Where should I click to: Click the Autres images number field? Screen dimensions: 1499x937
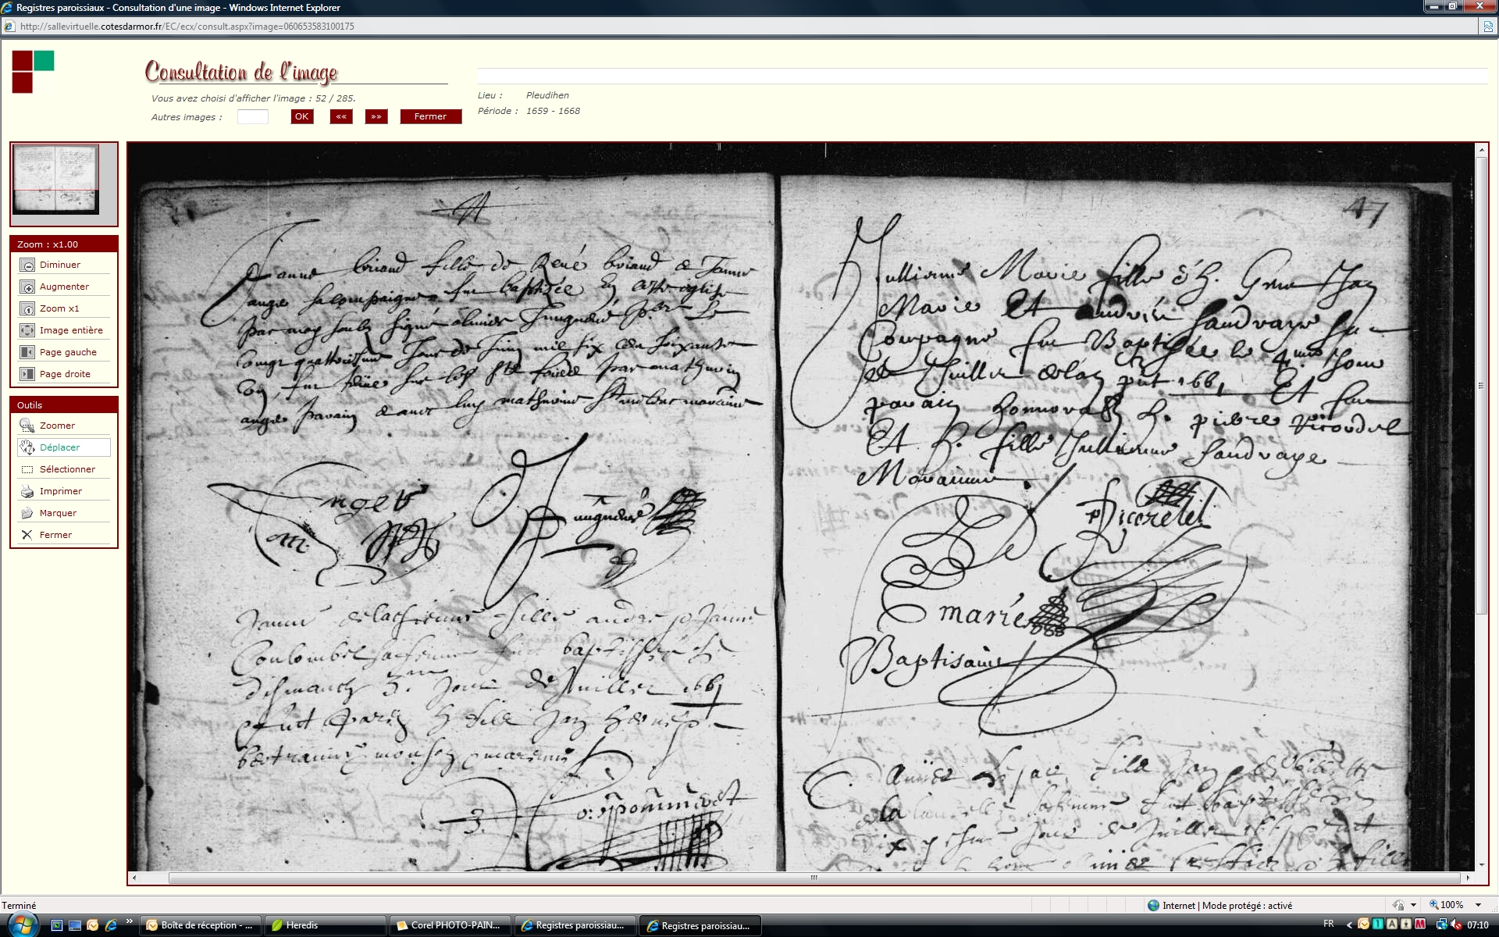click(252, 117)
